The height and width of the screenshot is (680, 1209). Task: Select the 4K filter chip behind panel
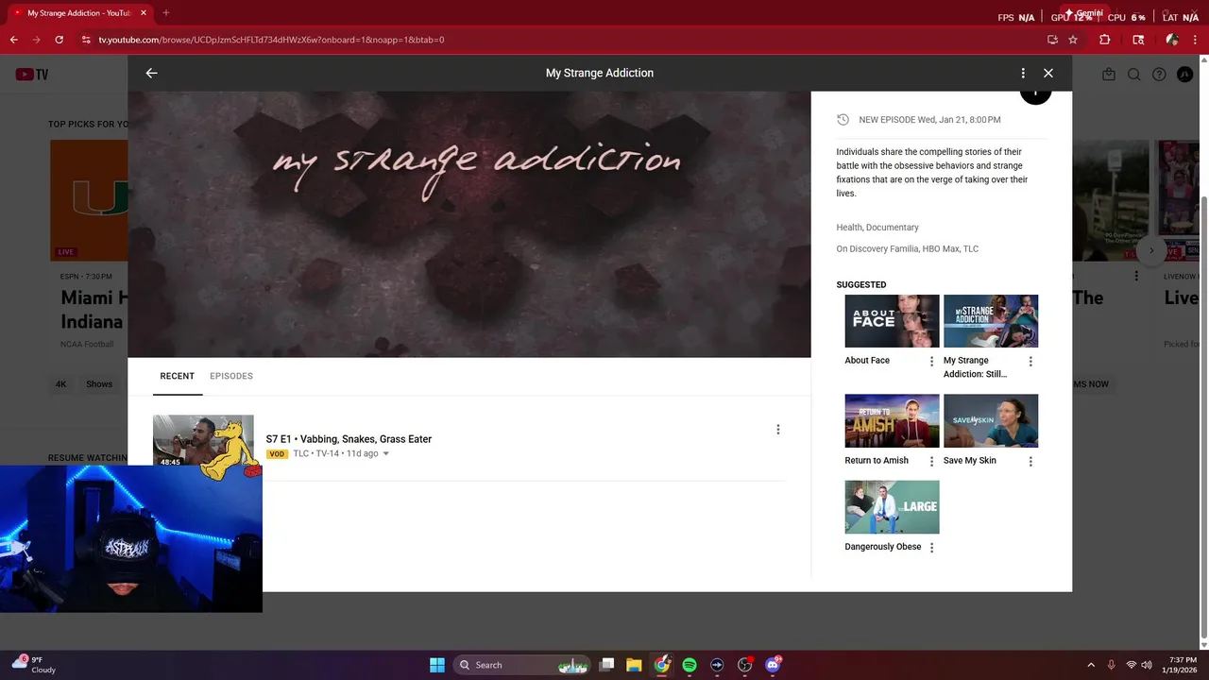(x=61, y=384)
